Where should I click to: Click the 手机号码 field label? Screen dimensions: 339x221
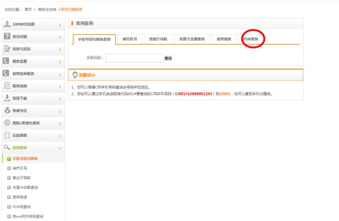click(95, 58)
